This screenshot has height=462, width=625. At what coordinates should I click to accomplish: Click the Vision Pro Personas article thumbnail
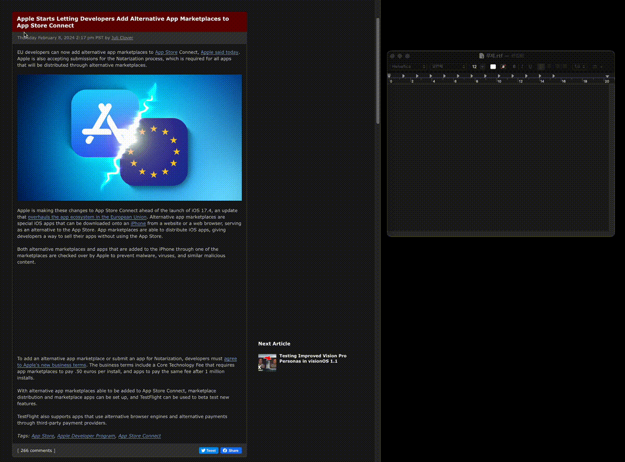tap(267, 362)
